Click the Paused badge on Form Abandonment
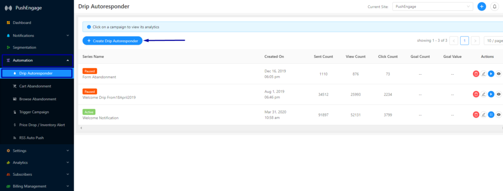This screenshot has height=191, width=503. click(89, 71)
